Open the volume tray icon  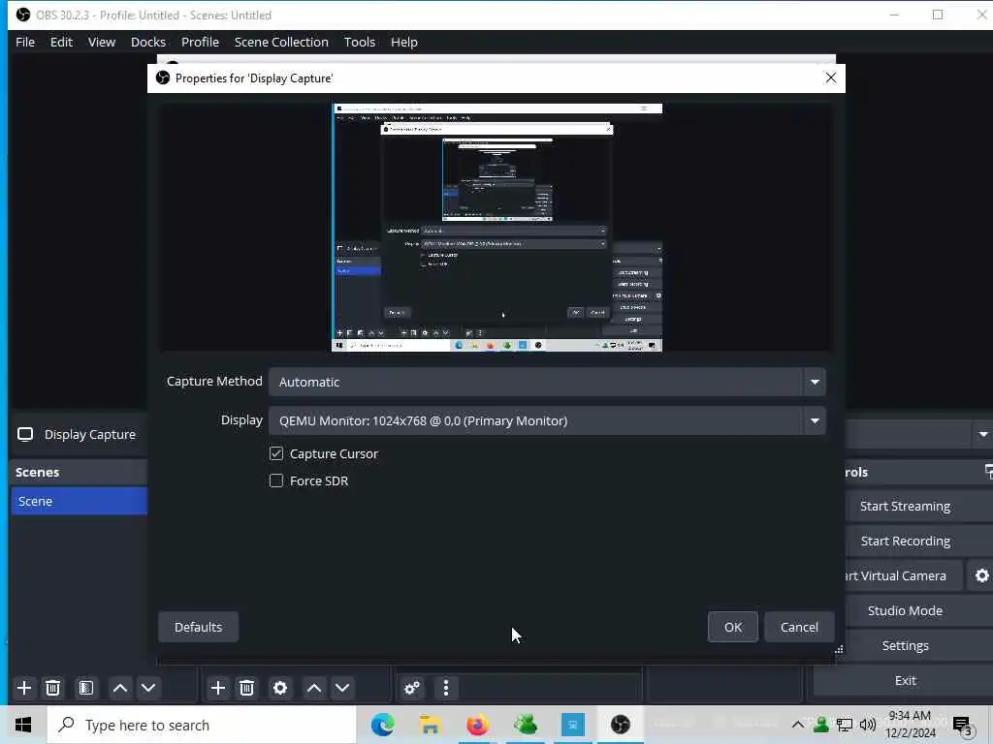(868, 725)
